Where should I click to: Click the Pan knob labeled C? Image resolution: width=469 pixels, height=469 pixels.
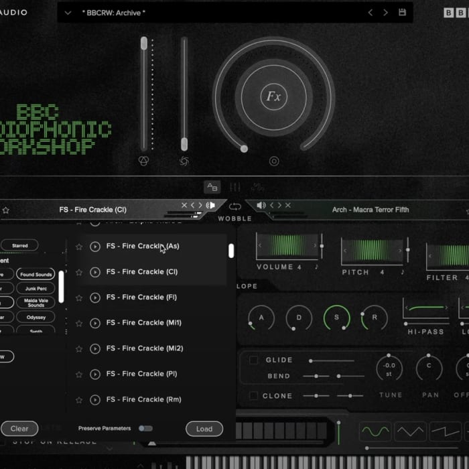point(429,368)
